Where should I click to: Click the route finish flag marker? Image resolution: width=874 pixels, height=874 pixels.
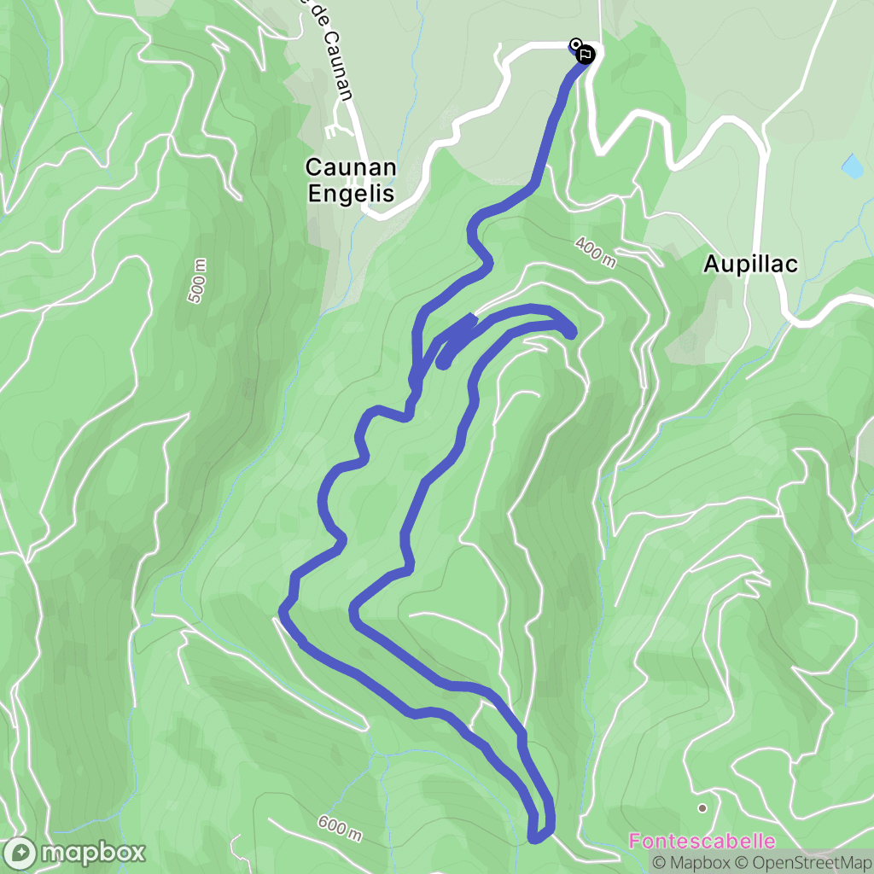(x=586, y=55)
